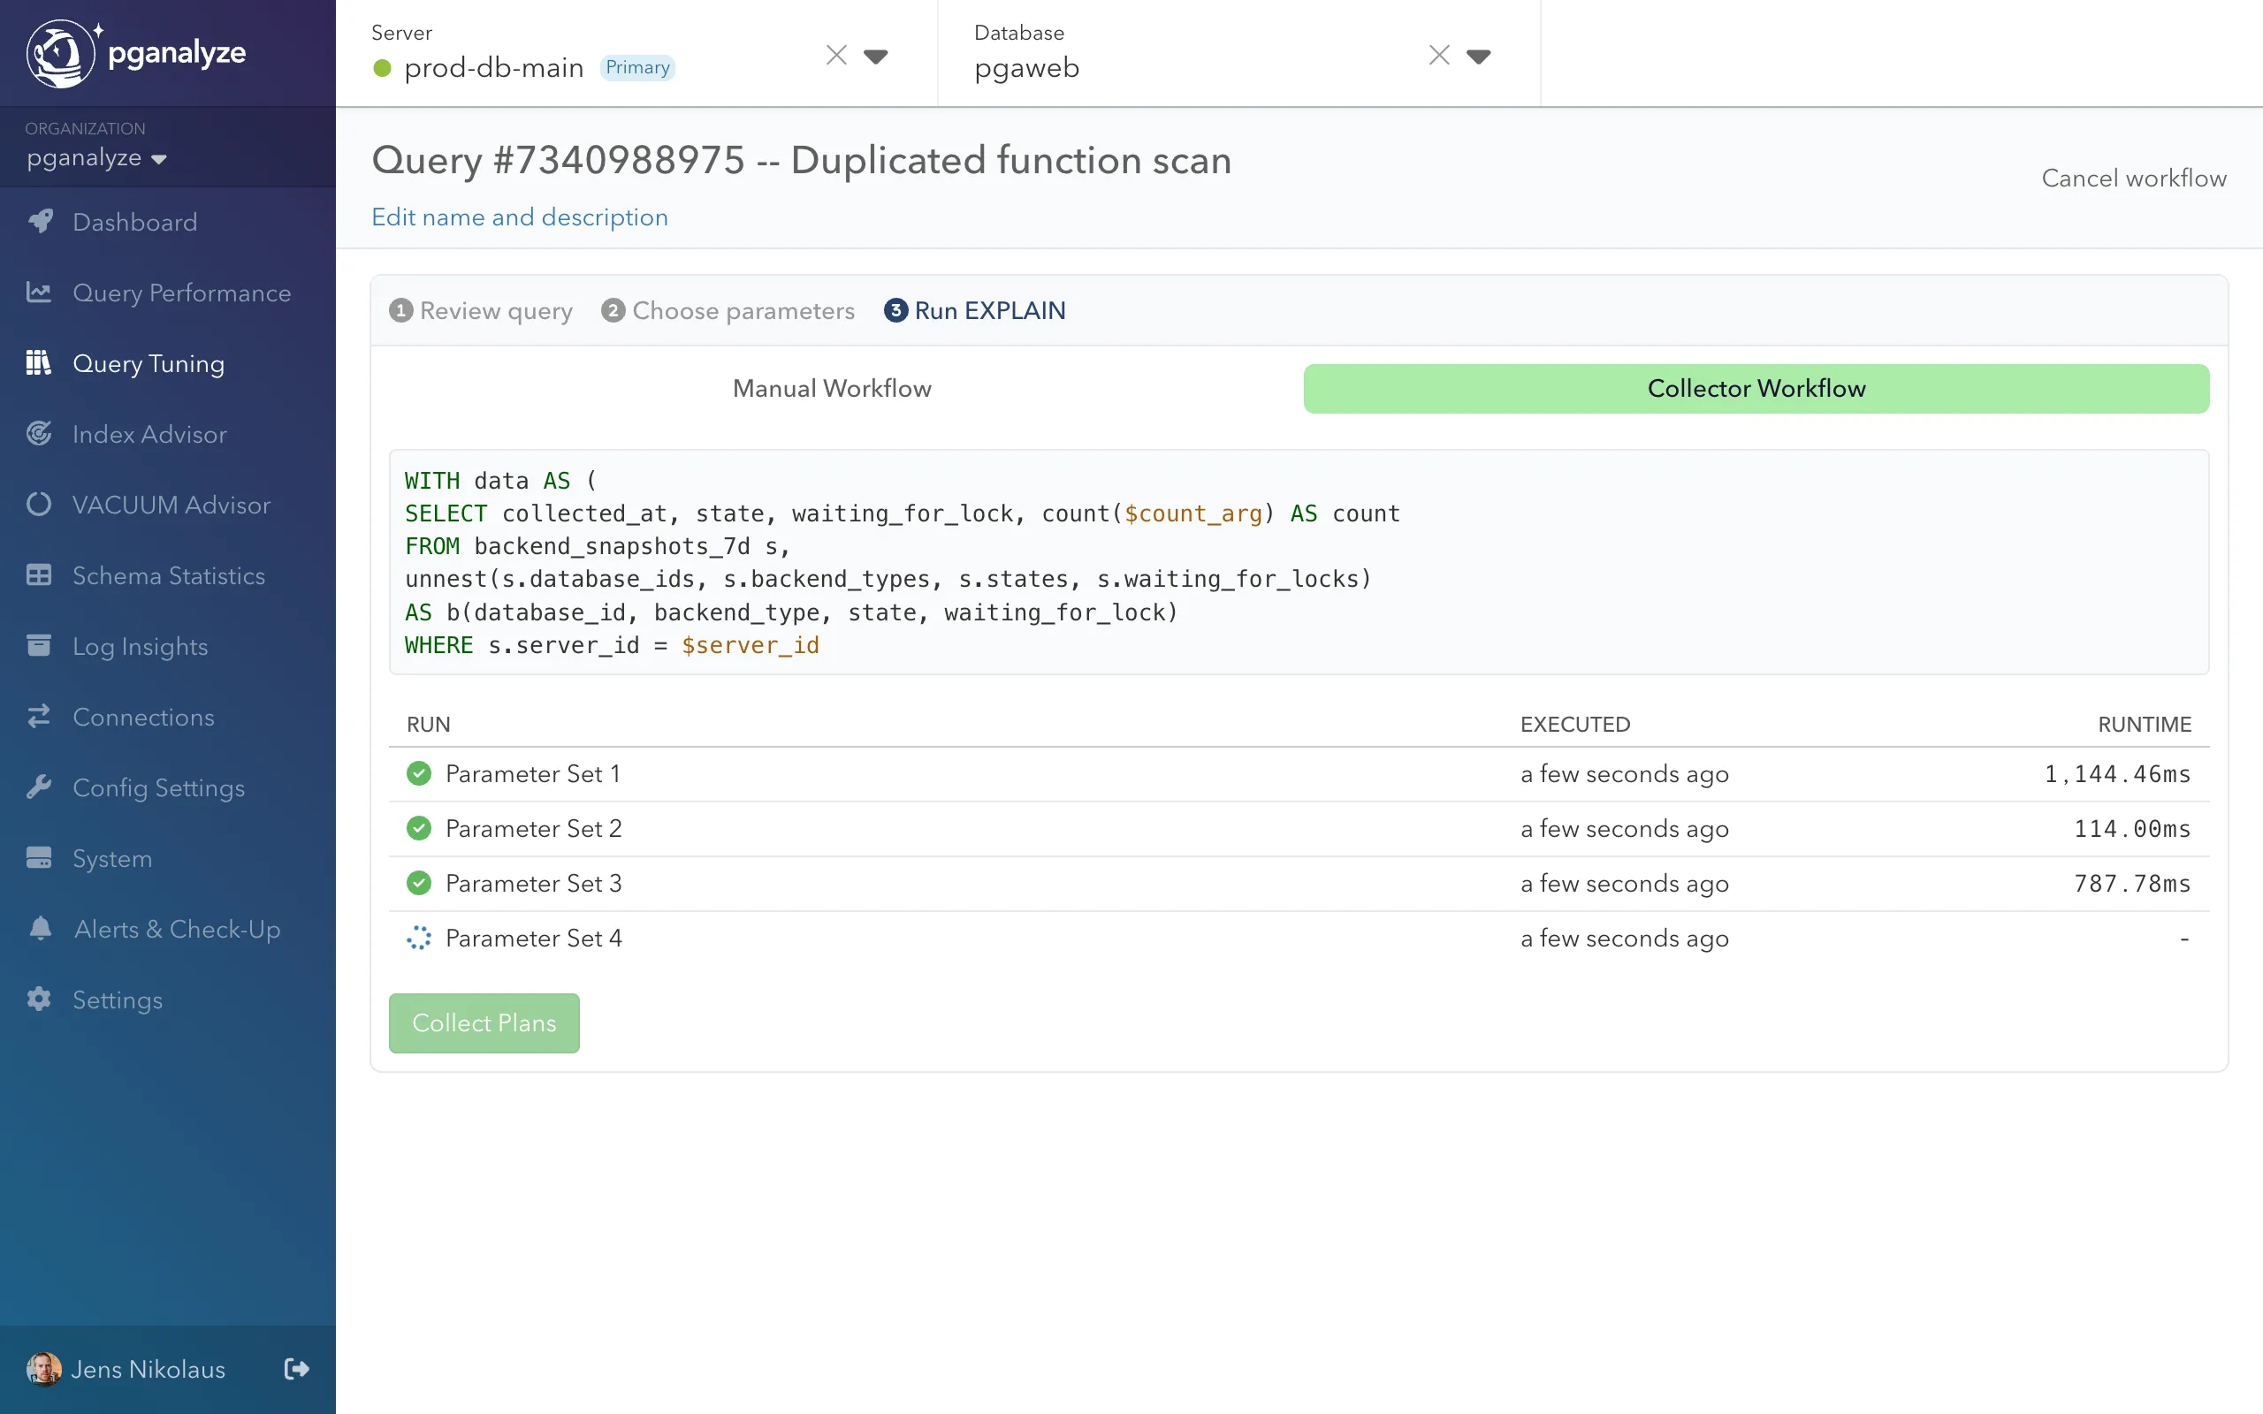The height and width of the screenshot is (1414, 2263).
Task: Click the Query Performance chart icon
Action: pyautogui.click(x=39, y=292)
